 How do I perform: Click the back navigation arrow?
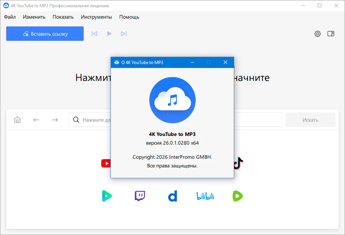36,120
